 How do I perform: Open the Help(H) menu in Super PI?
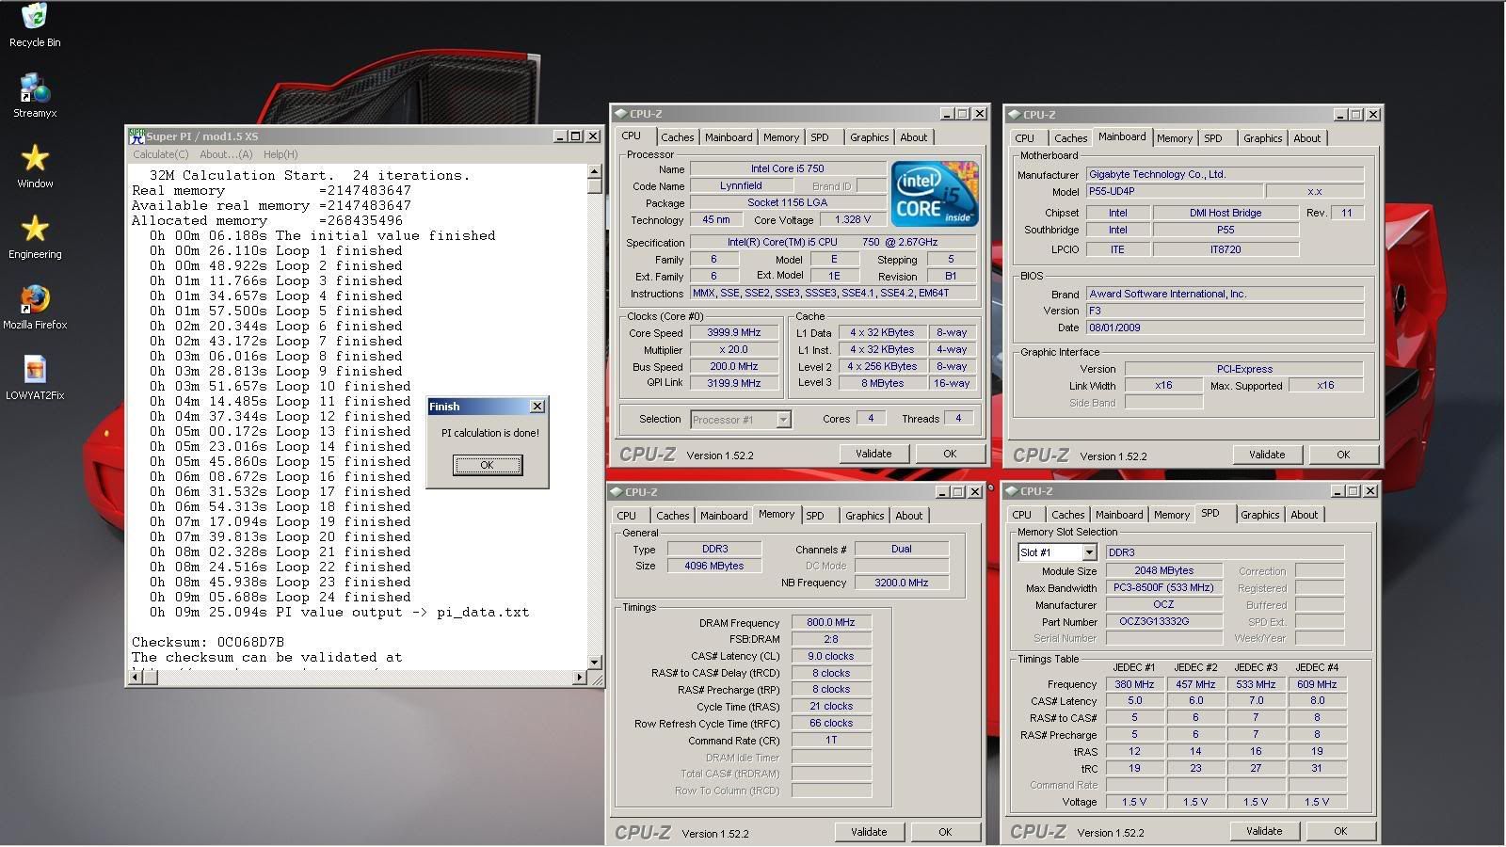280,154
